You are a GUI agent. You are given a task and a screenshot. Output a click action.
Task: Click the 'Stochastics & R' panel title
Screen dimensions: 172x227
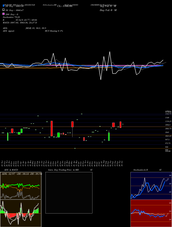pyautogui.click(x=141, y=170)
